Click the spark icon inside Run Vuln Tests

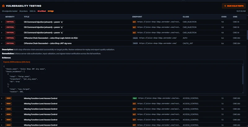(x=225, y=6)
